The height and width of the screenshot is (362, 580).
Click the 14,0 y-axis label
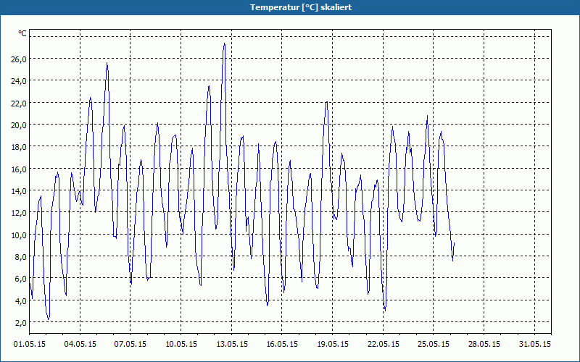(x=19, y=190)
